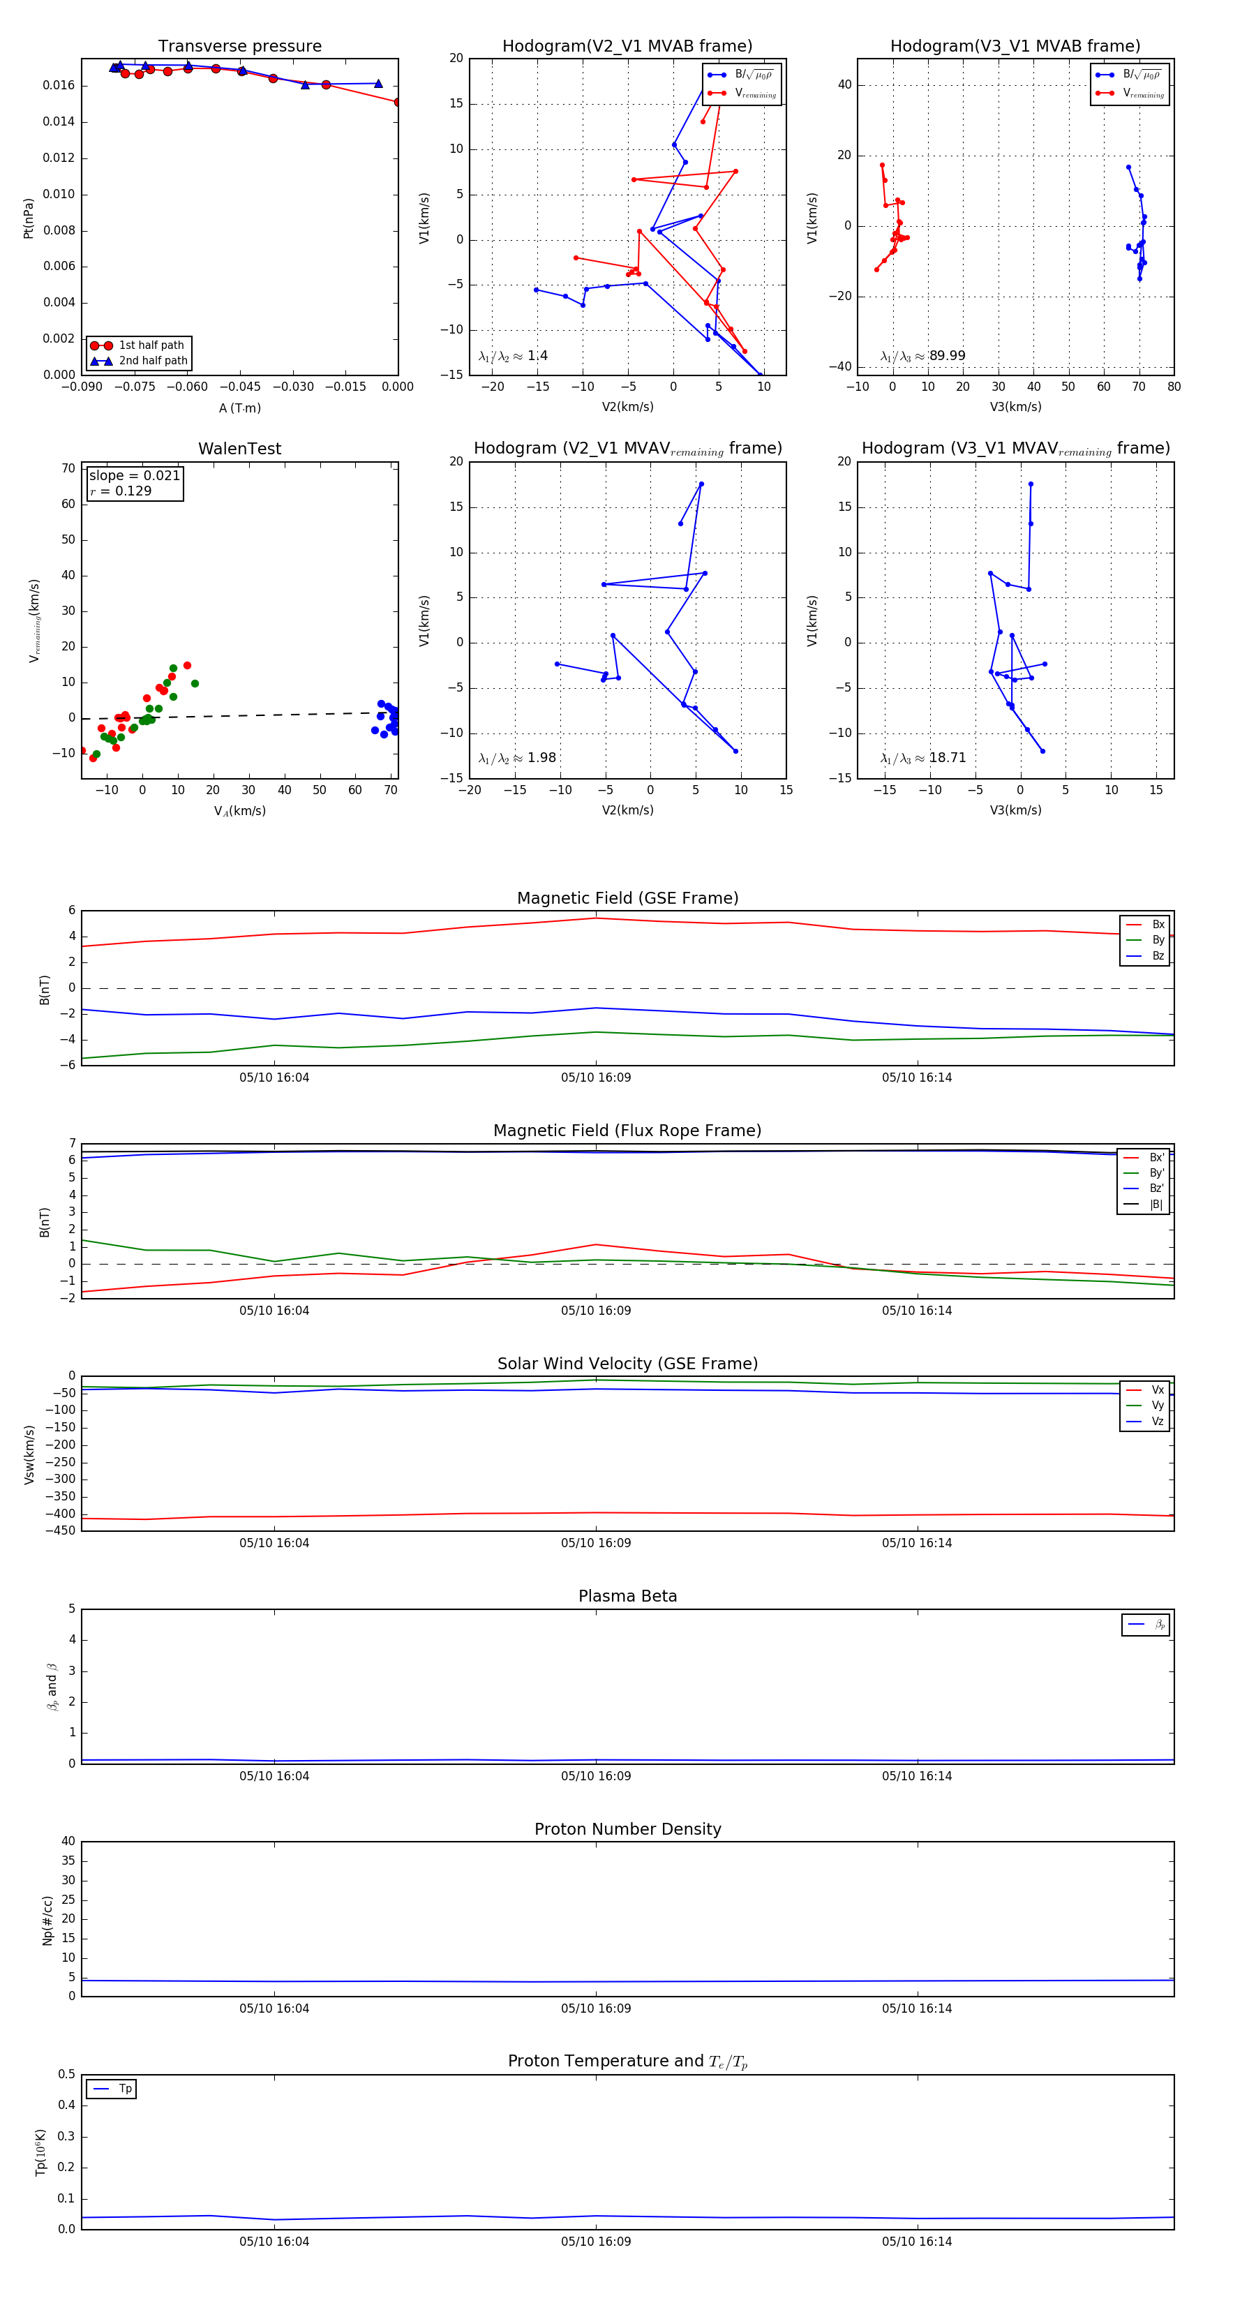Click '05/10 16:09' tick under GSE magnetic field

[597, 1078]
